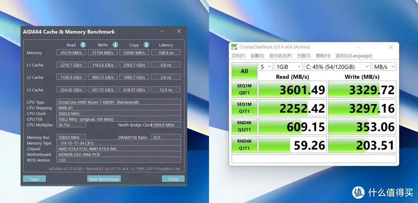Screen dimensions: 418x203
Task: Click the RND4K Q1T1 write result 203.51
Action: (362, 145)
